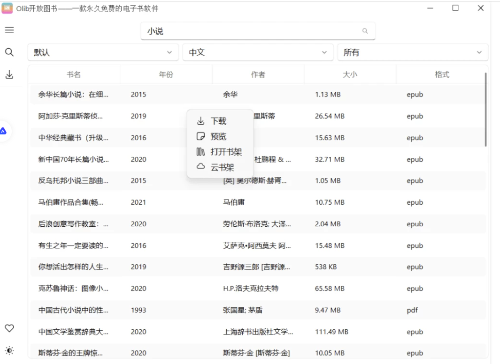Screen dimensions: 500x364
Task: Sort by clicking the 大小 column header
Action: pyautogui.click(x=350, y=74)
